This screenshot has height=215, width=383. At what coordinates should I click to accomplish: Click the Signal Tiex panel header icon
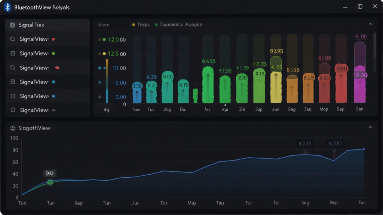coord(12,25)
